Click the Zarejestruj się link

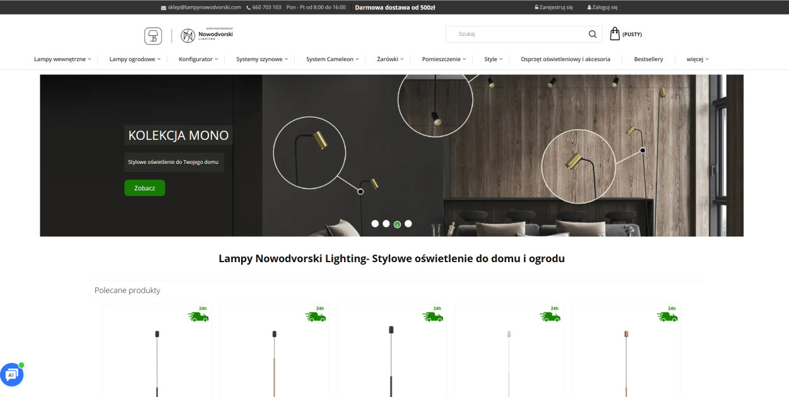[x=554, y=8]
